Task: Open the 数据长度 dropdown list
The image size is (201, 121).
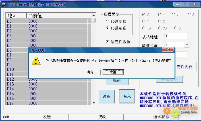Action: coord(187,45)
